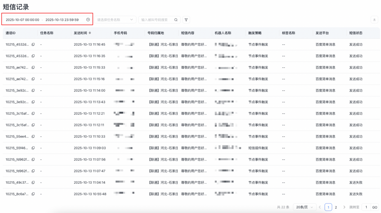Viewport: 381px width, 213px height.
Task: Open the funnel filter button
Action: [x=186, y=19]
